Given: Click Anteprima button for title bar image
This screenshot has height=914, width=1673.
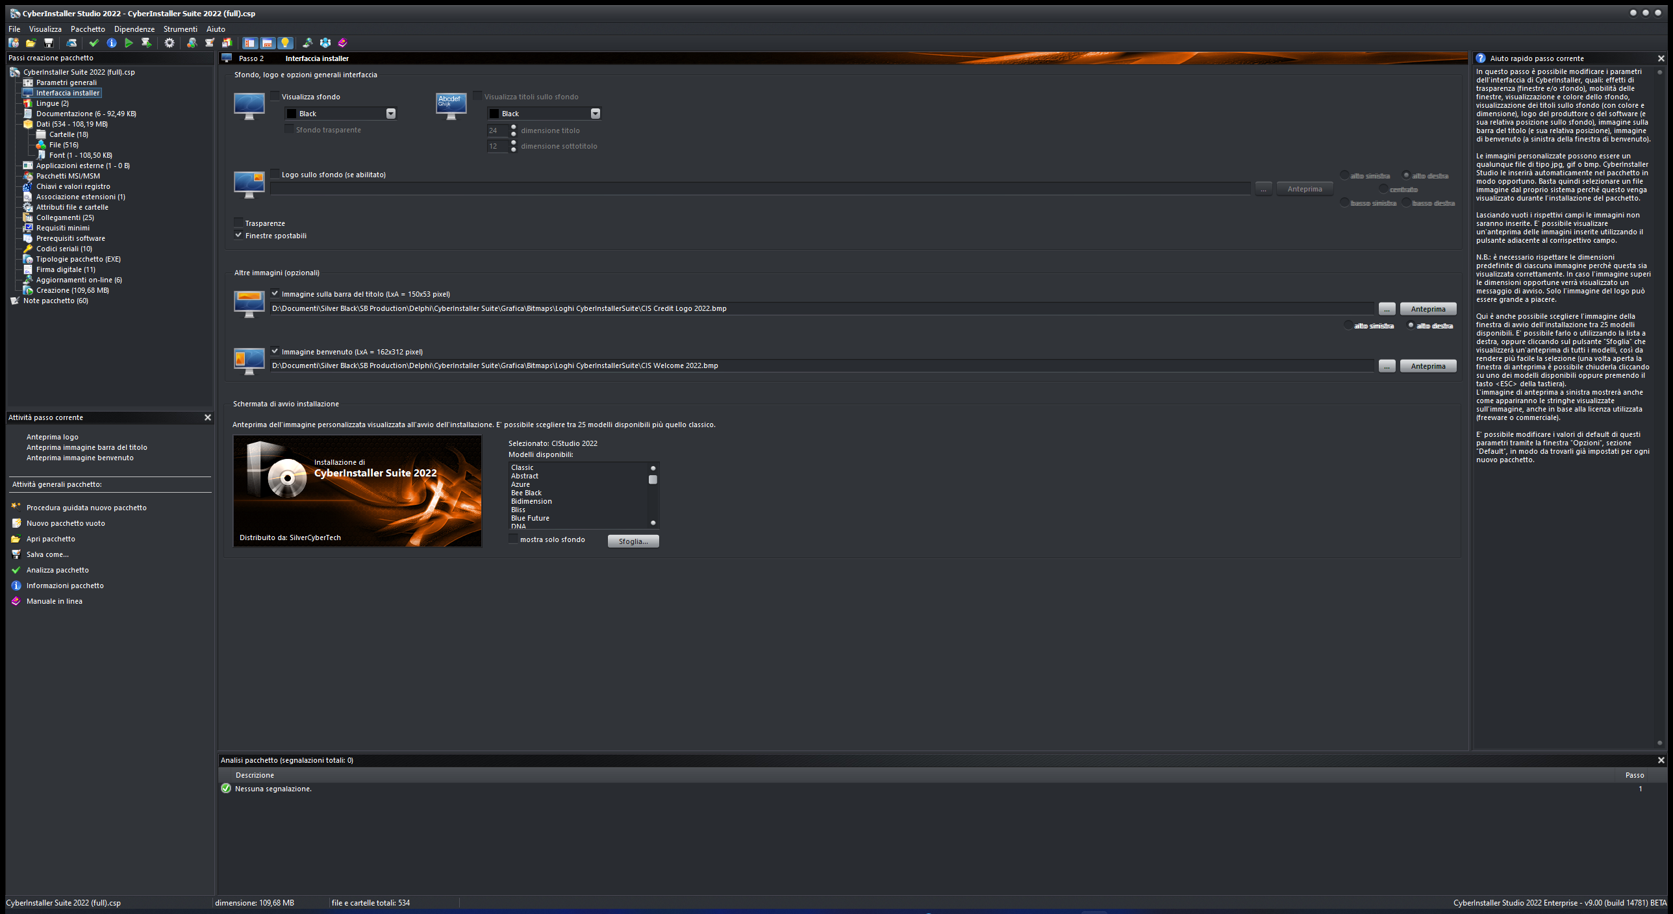Looking at the screenshot, I should [x=1428, y=309].
